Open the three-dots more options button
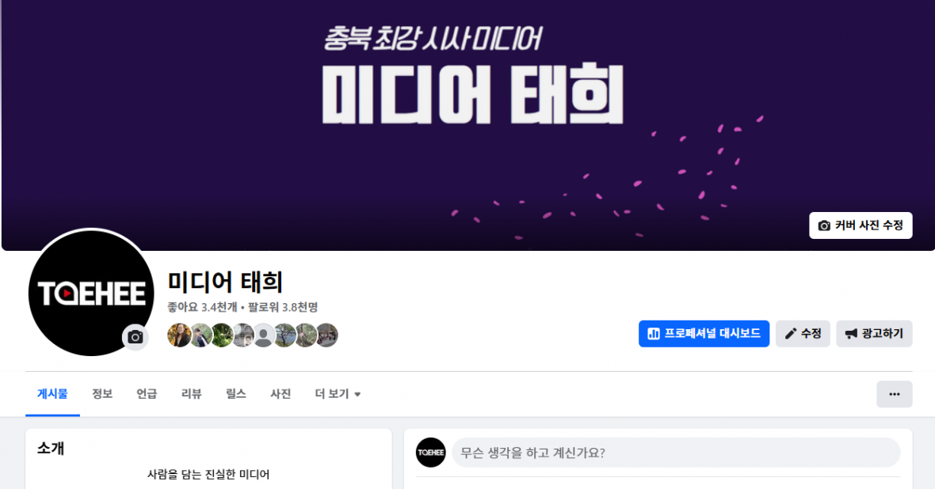Screen dimensions: 935x489 tap(894, 394)
